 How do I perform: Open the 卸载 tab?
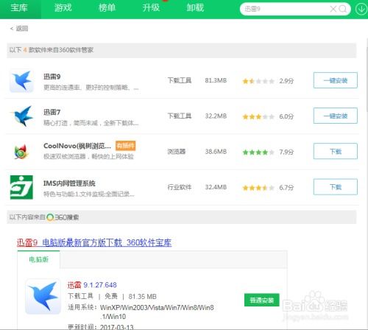tap(195, 8)
